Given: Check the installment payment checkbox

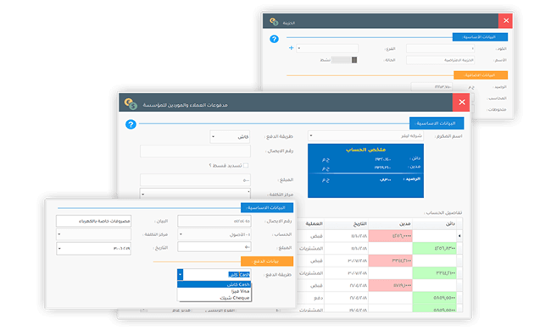Looking at the screenshot, I should 246,165.
